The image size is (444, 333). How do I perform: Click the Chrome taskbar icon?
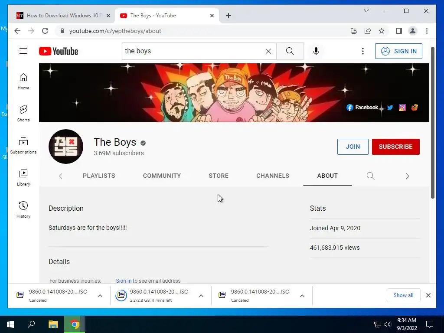(x=75, y=324)
